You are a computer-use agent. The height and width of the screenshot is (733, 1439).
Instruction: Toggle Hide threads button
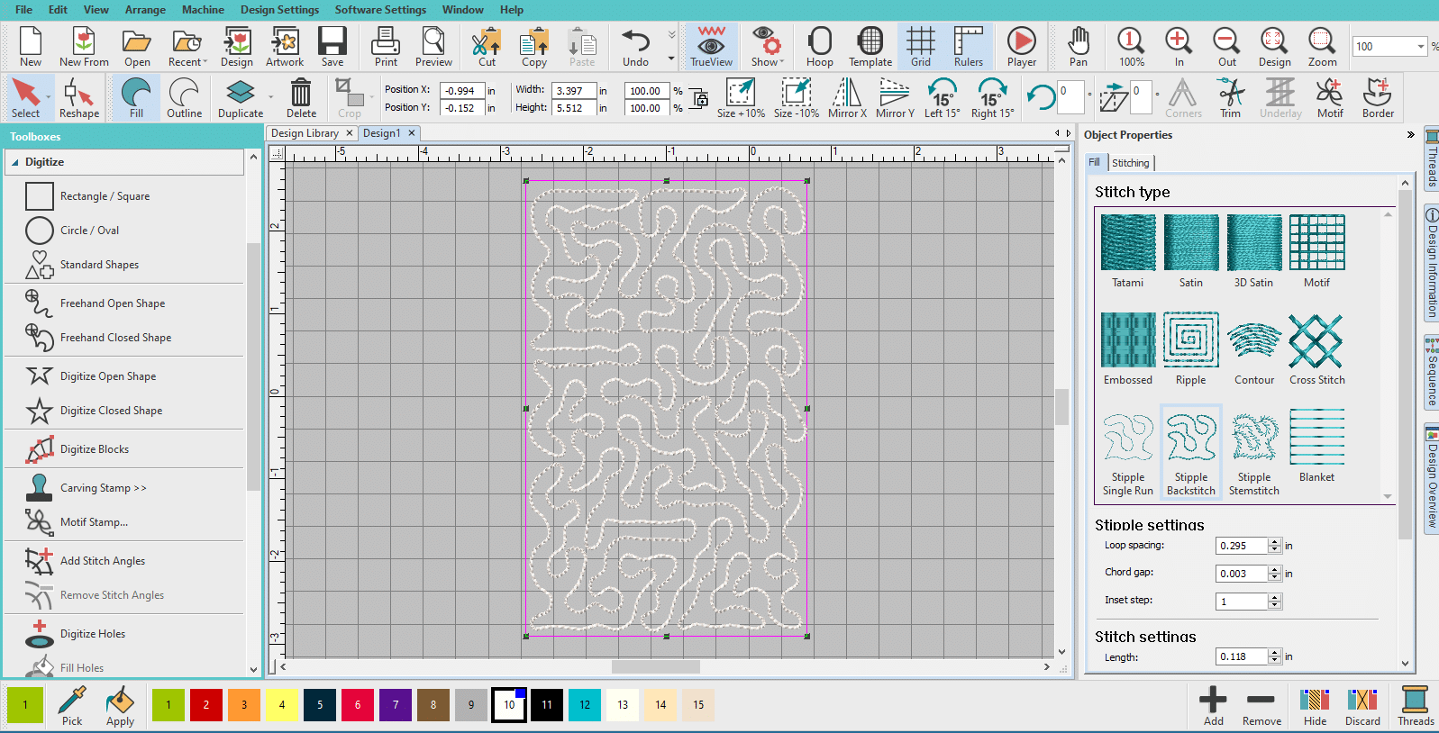tap(1315, 706)
